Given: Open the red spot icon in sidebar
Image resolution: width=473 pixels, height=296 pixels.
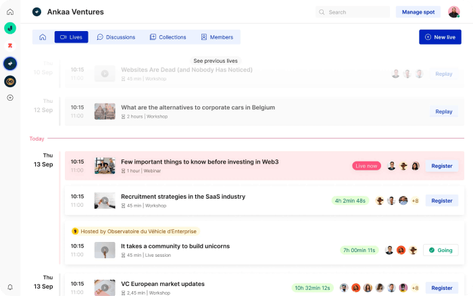Looking at the screenshot, I should pyautogui.click(x=10, y=45).
